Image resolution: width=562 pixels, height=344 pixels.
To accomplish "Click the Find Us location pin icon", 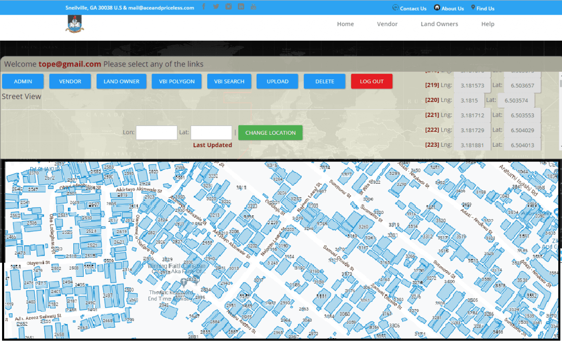I will (x=473, y=8).
